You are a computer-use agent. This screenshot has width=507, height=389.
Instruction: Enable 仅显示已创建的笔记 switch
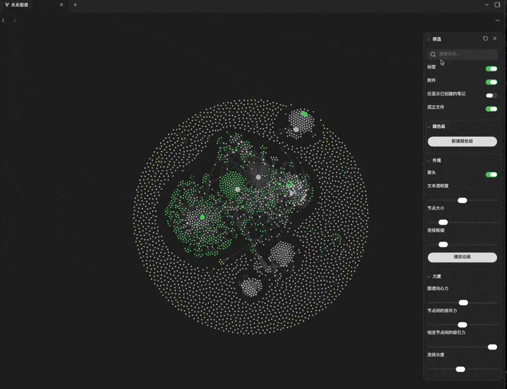point(491,96)
